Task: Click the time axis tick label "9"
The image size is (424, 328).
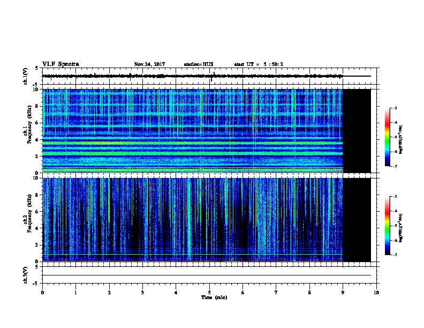Action: click(343, 293)
